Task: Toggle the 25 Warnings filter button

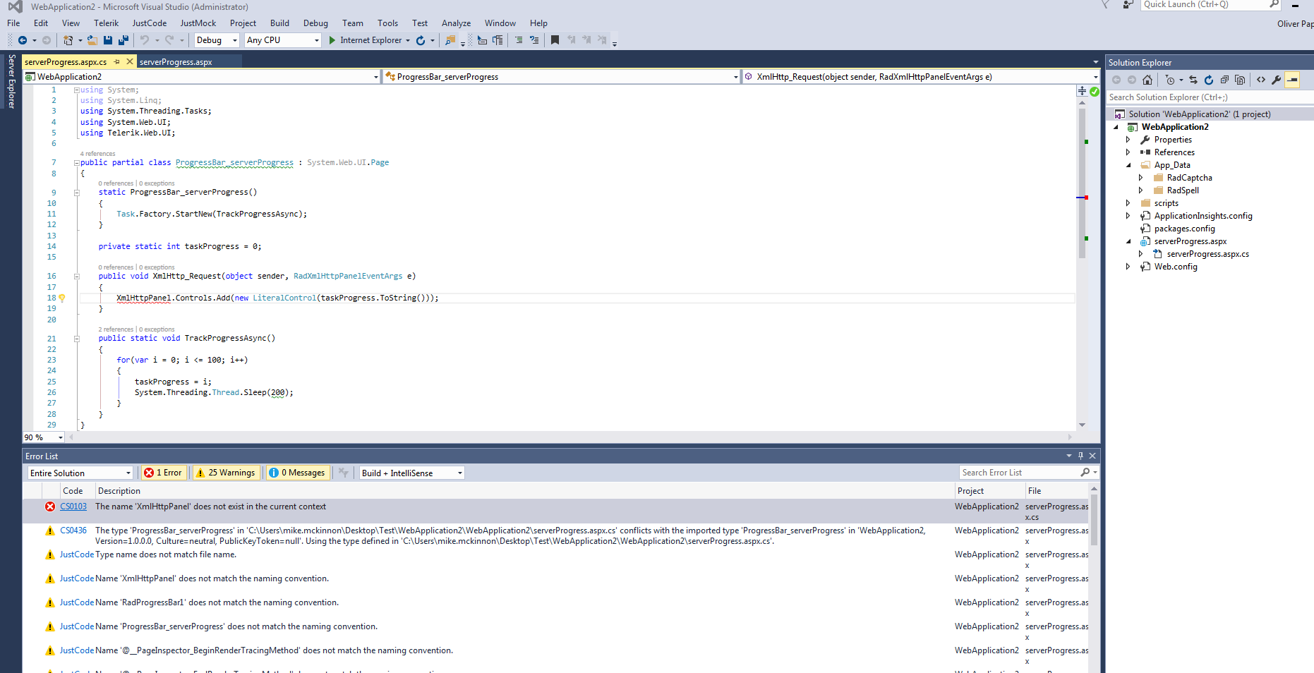Action: 226,473
